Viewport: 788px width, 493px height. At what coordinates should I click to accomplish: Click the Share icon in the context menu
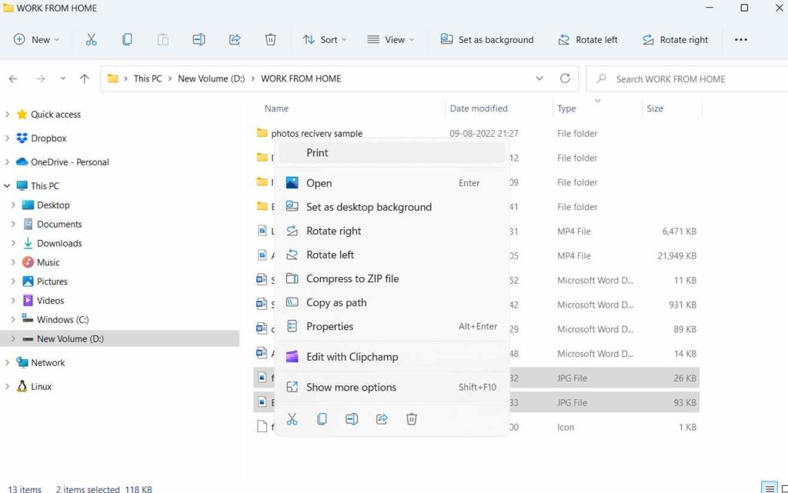(382, 419)
